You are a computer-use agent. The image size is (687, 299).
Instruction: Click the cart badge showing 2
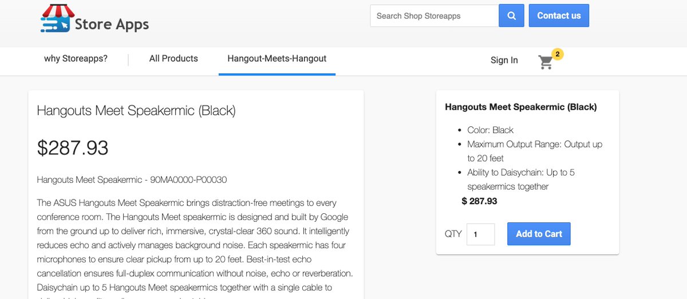click(x=558, y=54)
